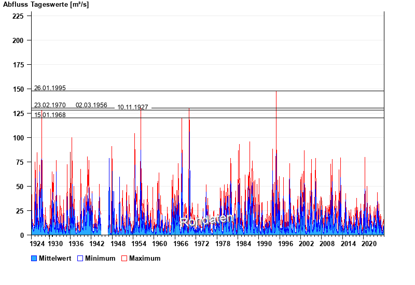Click the blue Mittelwert legend swatch
Image resolution: width=415 pixels, height=285 pixels.
click(34, 258)
